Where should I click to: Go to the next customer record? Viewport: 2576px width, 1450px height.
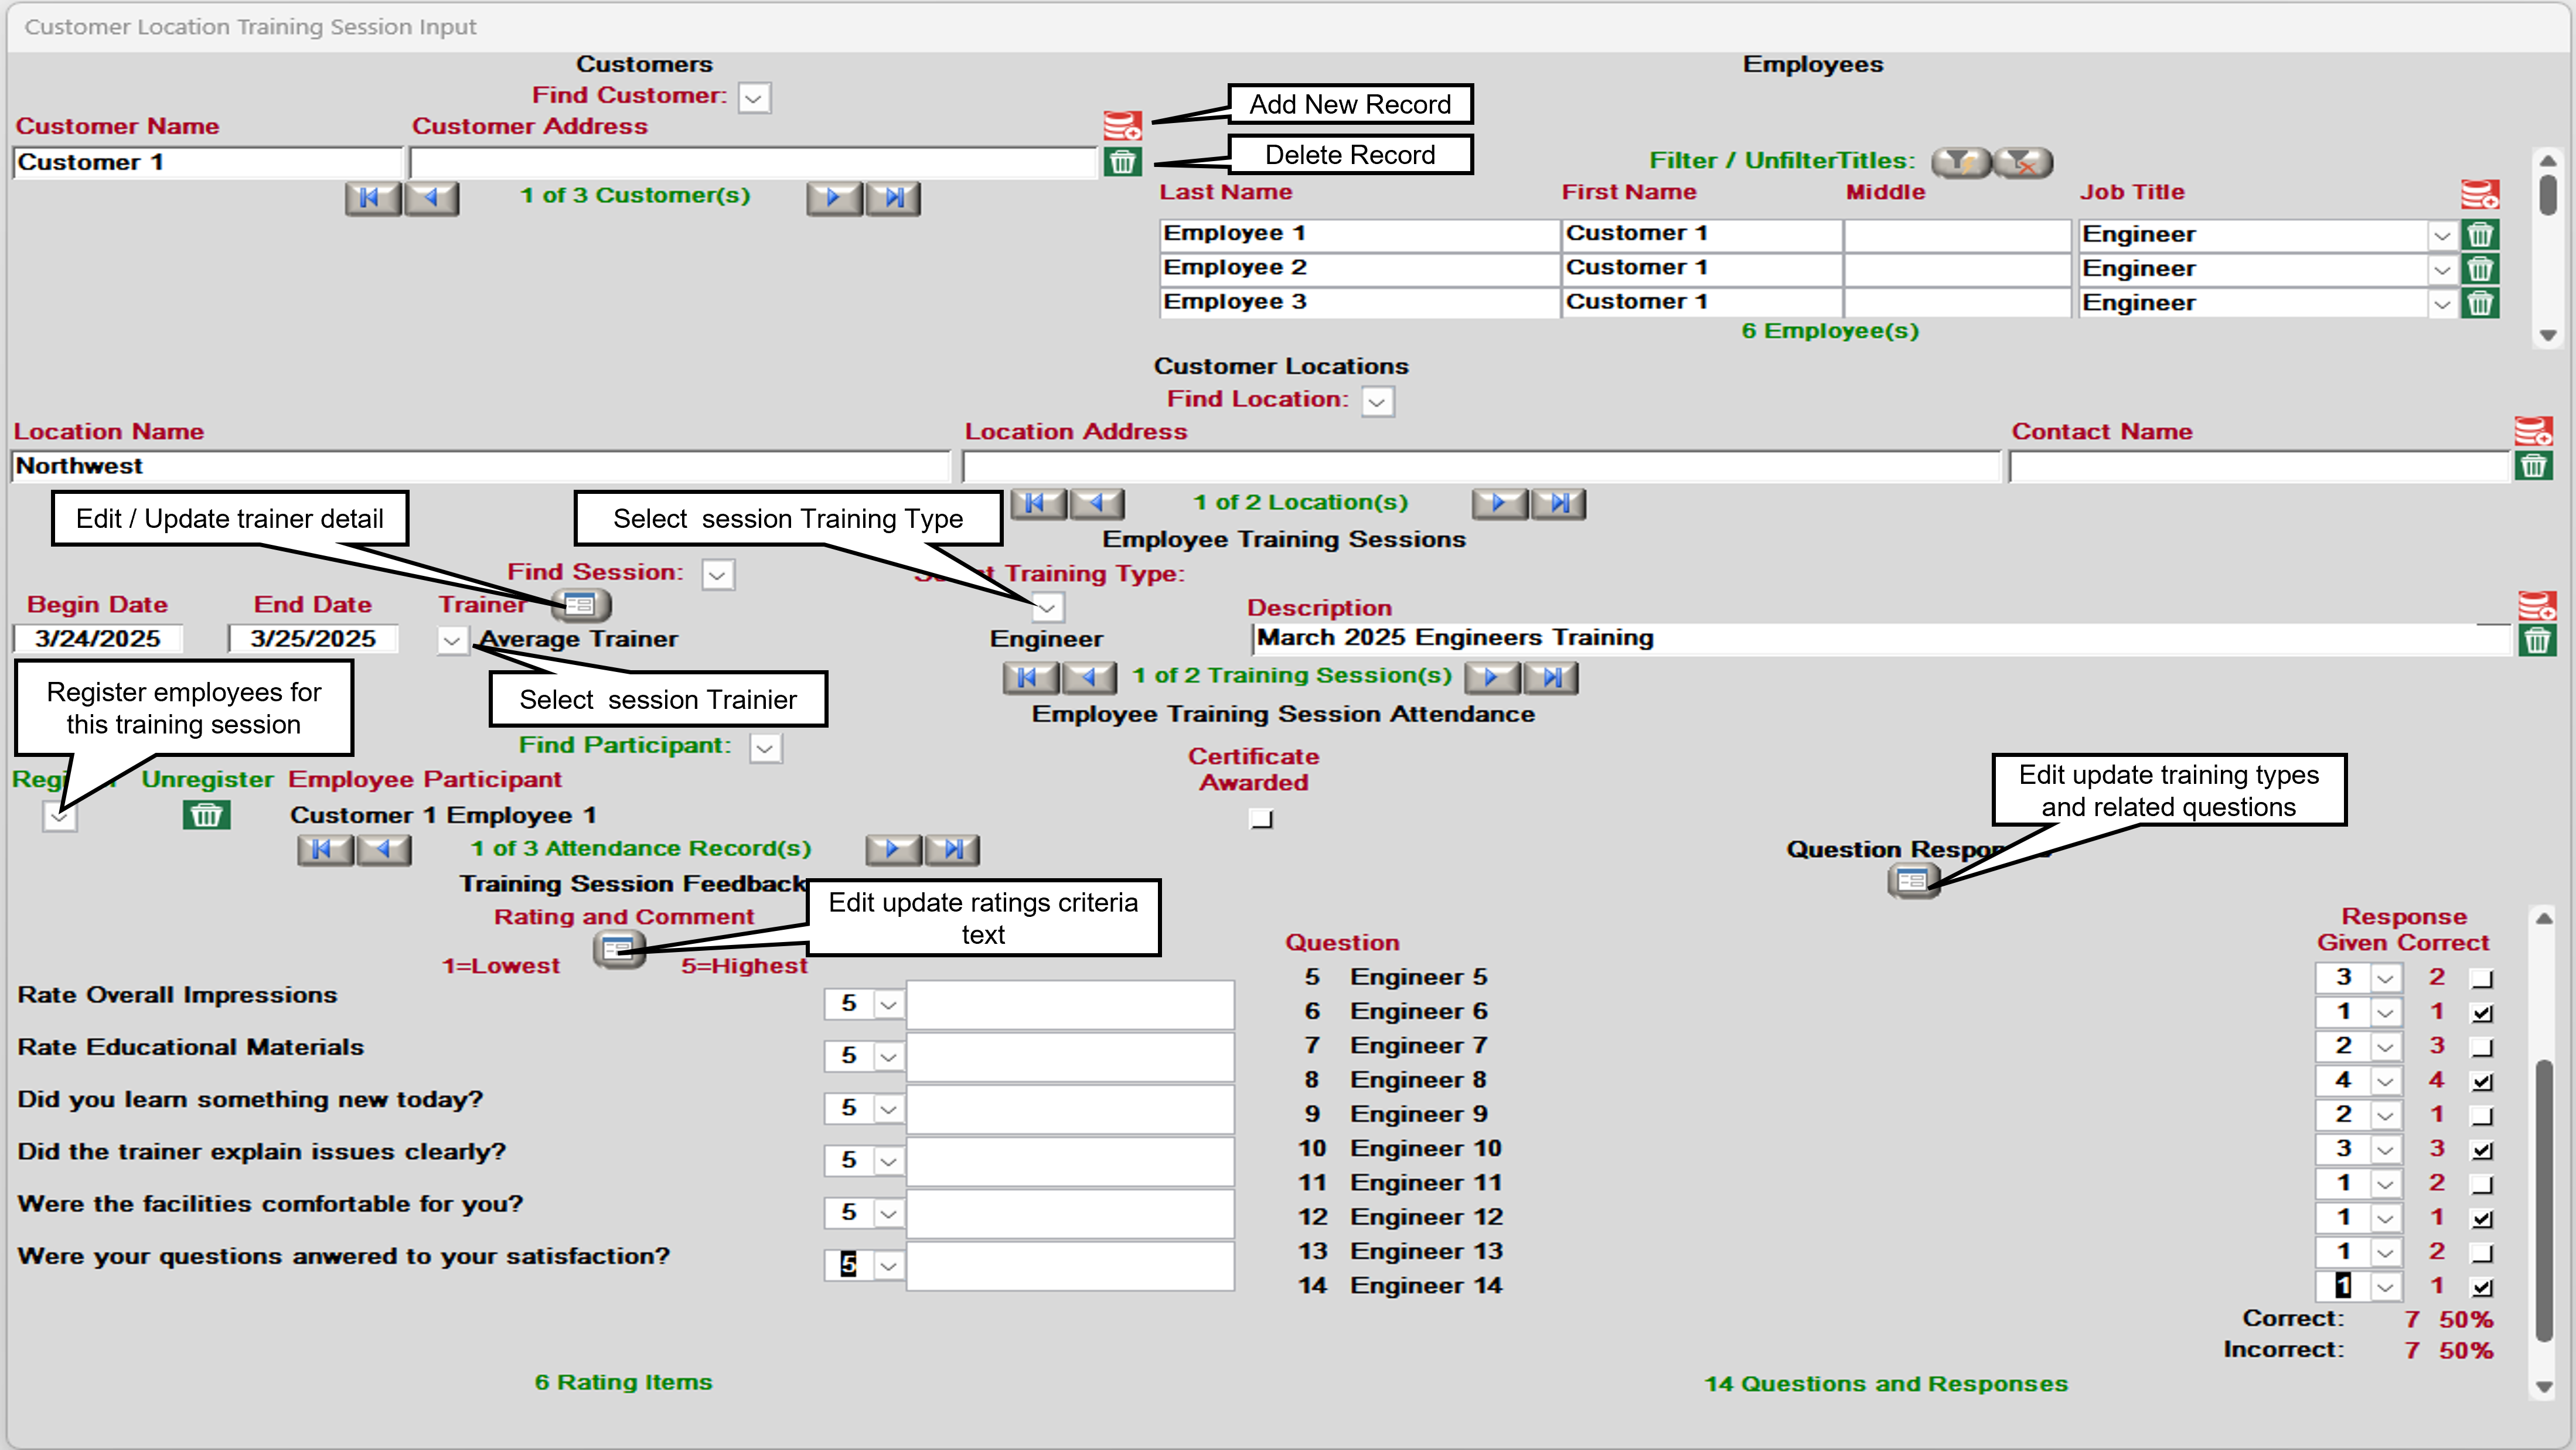point(833,198)
